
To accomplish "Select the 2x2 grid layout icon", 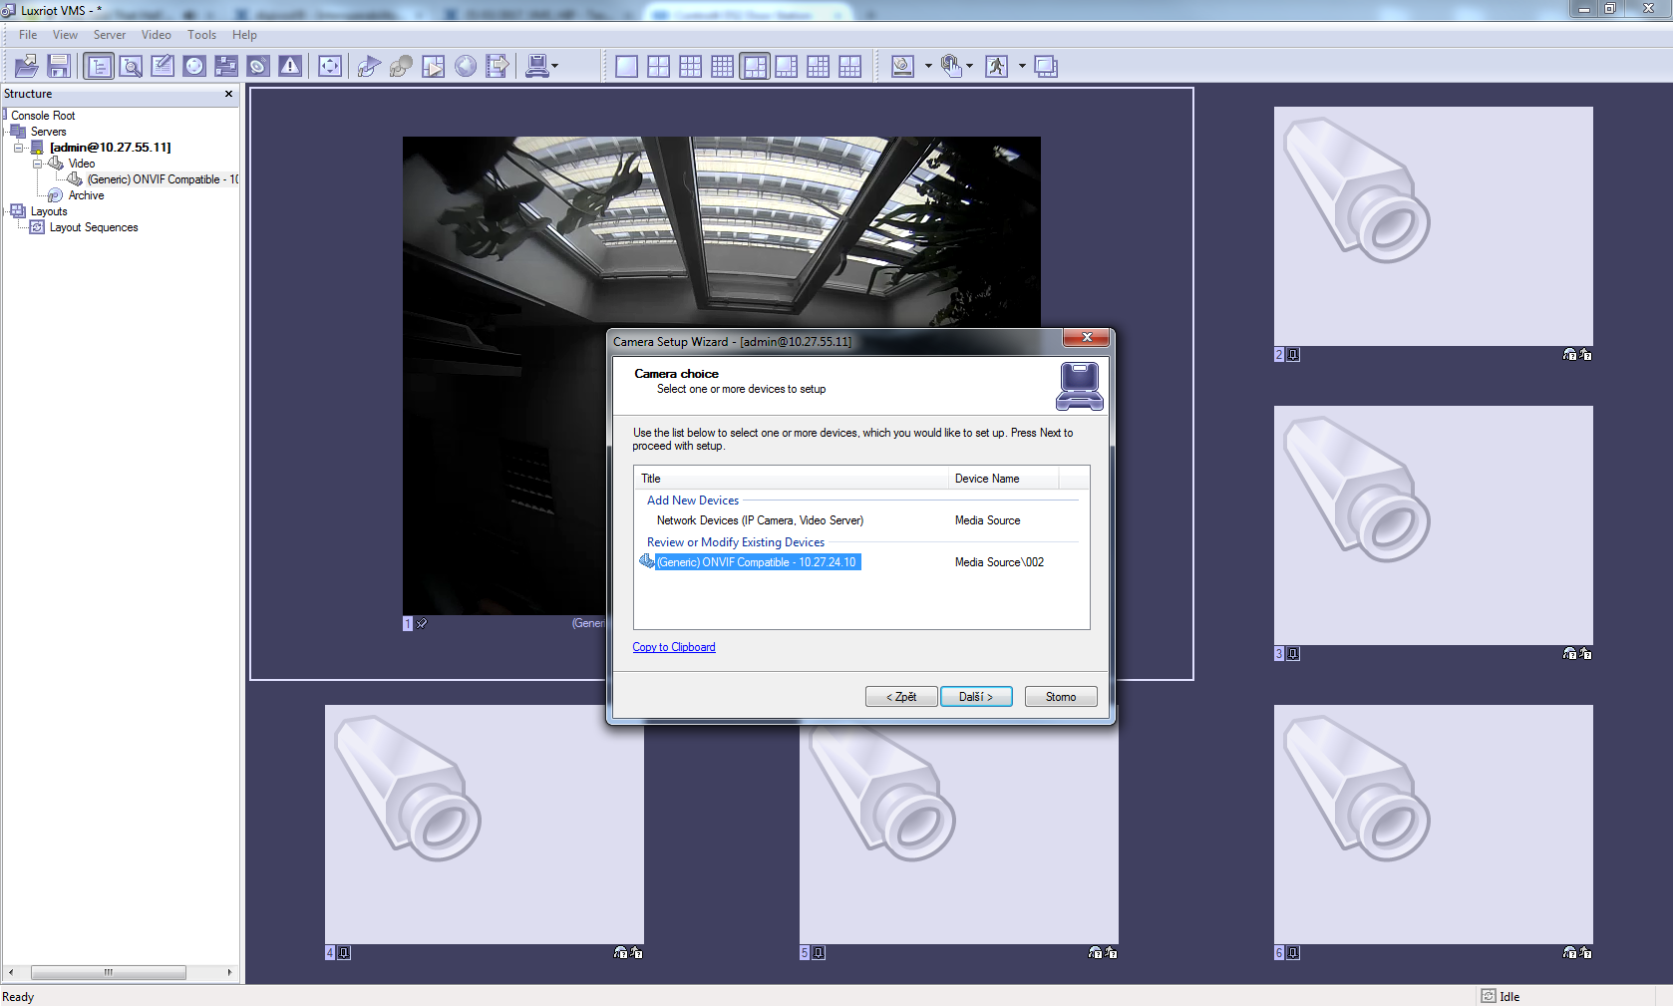I will 658,67.
